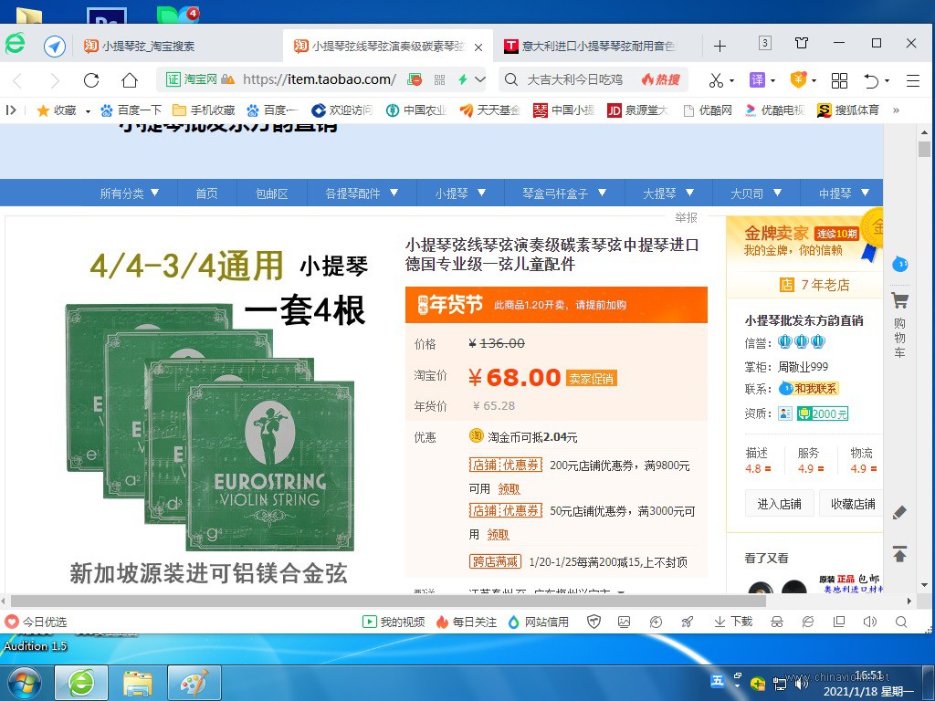
Task: Open 360 browser from the taskbar
Action: tap(81, 683)
